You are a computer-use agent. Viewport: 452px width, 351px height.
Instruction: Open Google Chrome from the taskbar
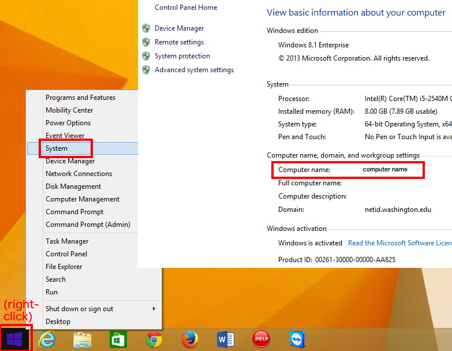point(154,340)
